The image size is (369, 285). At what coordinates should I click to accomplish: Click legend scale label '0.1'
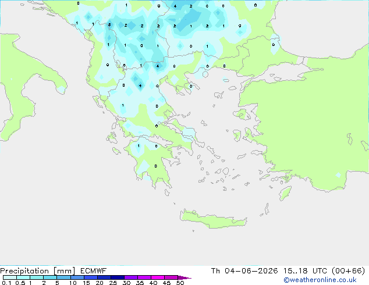point(6,283)
